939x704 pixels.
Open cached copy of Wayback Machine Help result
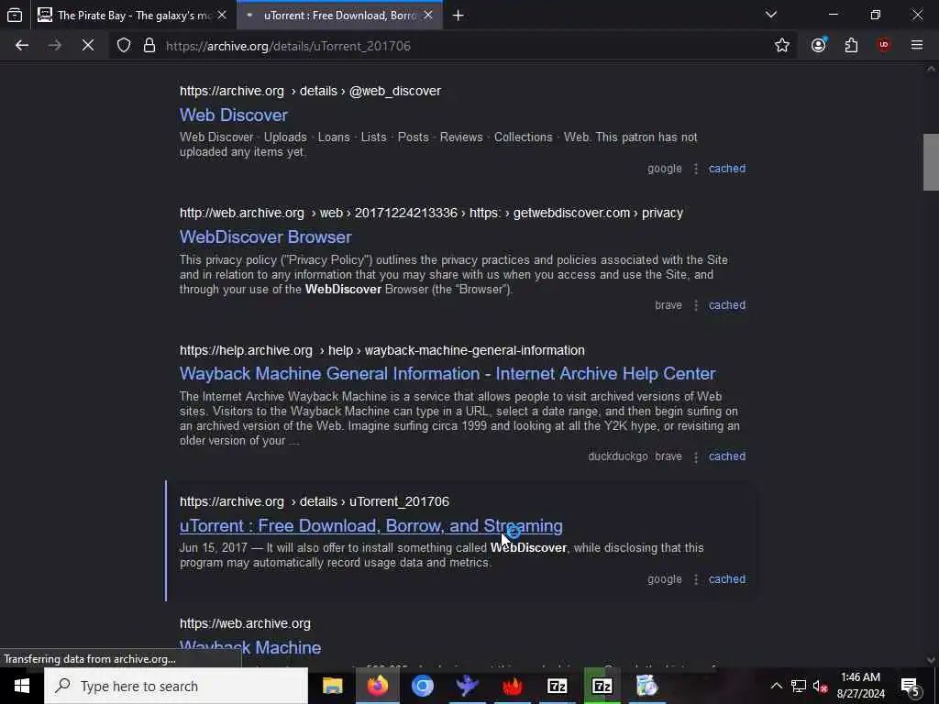727,456
